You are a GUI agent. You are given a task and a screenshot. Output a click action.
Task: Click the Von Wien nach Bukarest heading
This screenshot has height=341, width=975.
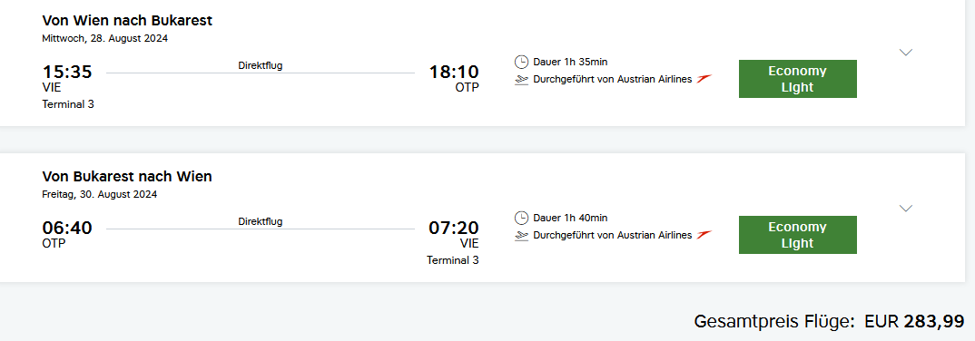point(127,21)
